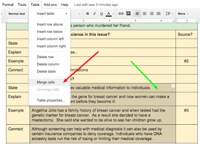Open the Tools menu
The height and width of the screenshot is (144, 200).
pos(22,5)
